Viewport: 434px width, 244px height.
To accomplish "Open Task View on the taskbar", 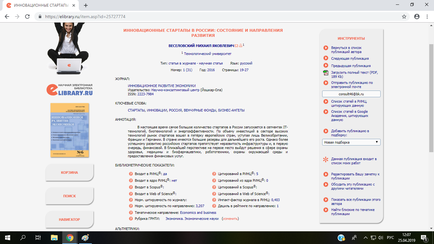I will 38,237.
